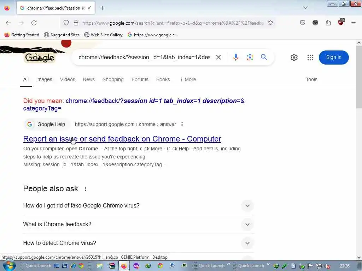Switch to the Images tab
This screenshot has height=271, width=362.
point(44,79)
